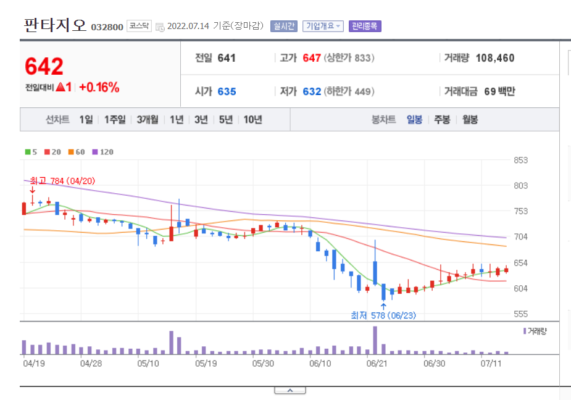
Task: Click the current price 642
Action: (44, 66)
